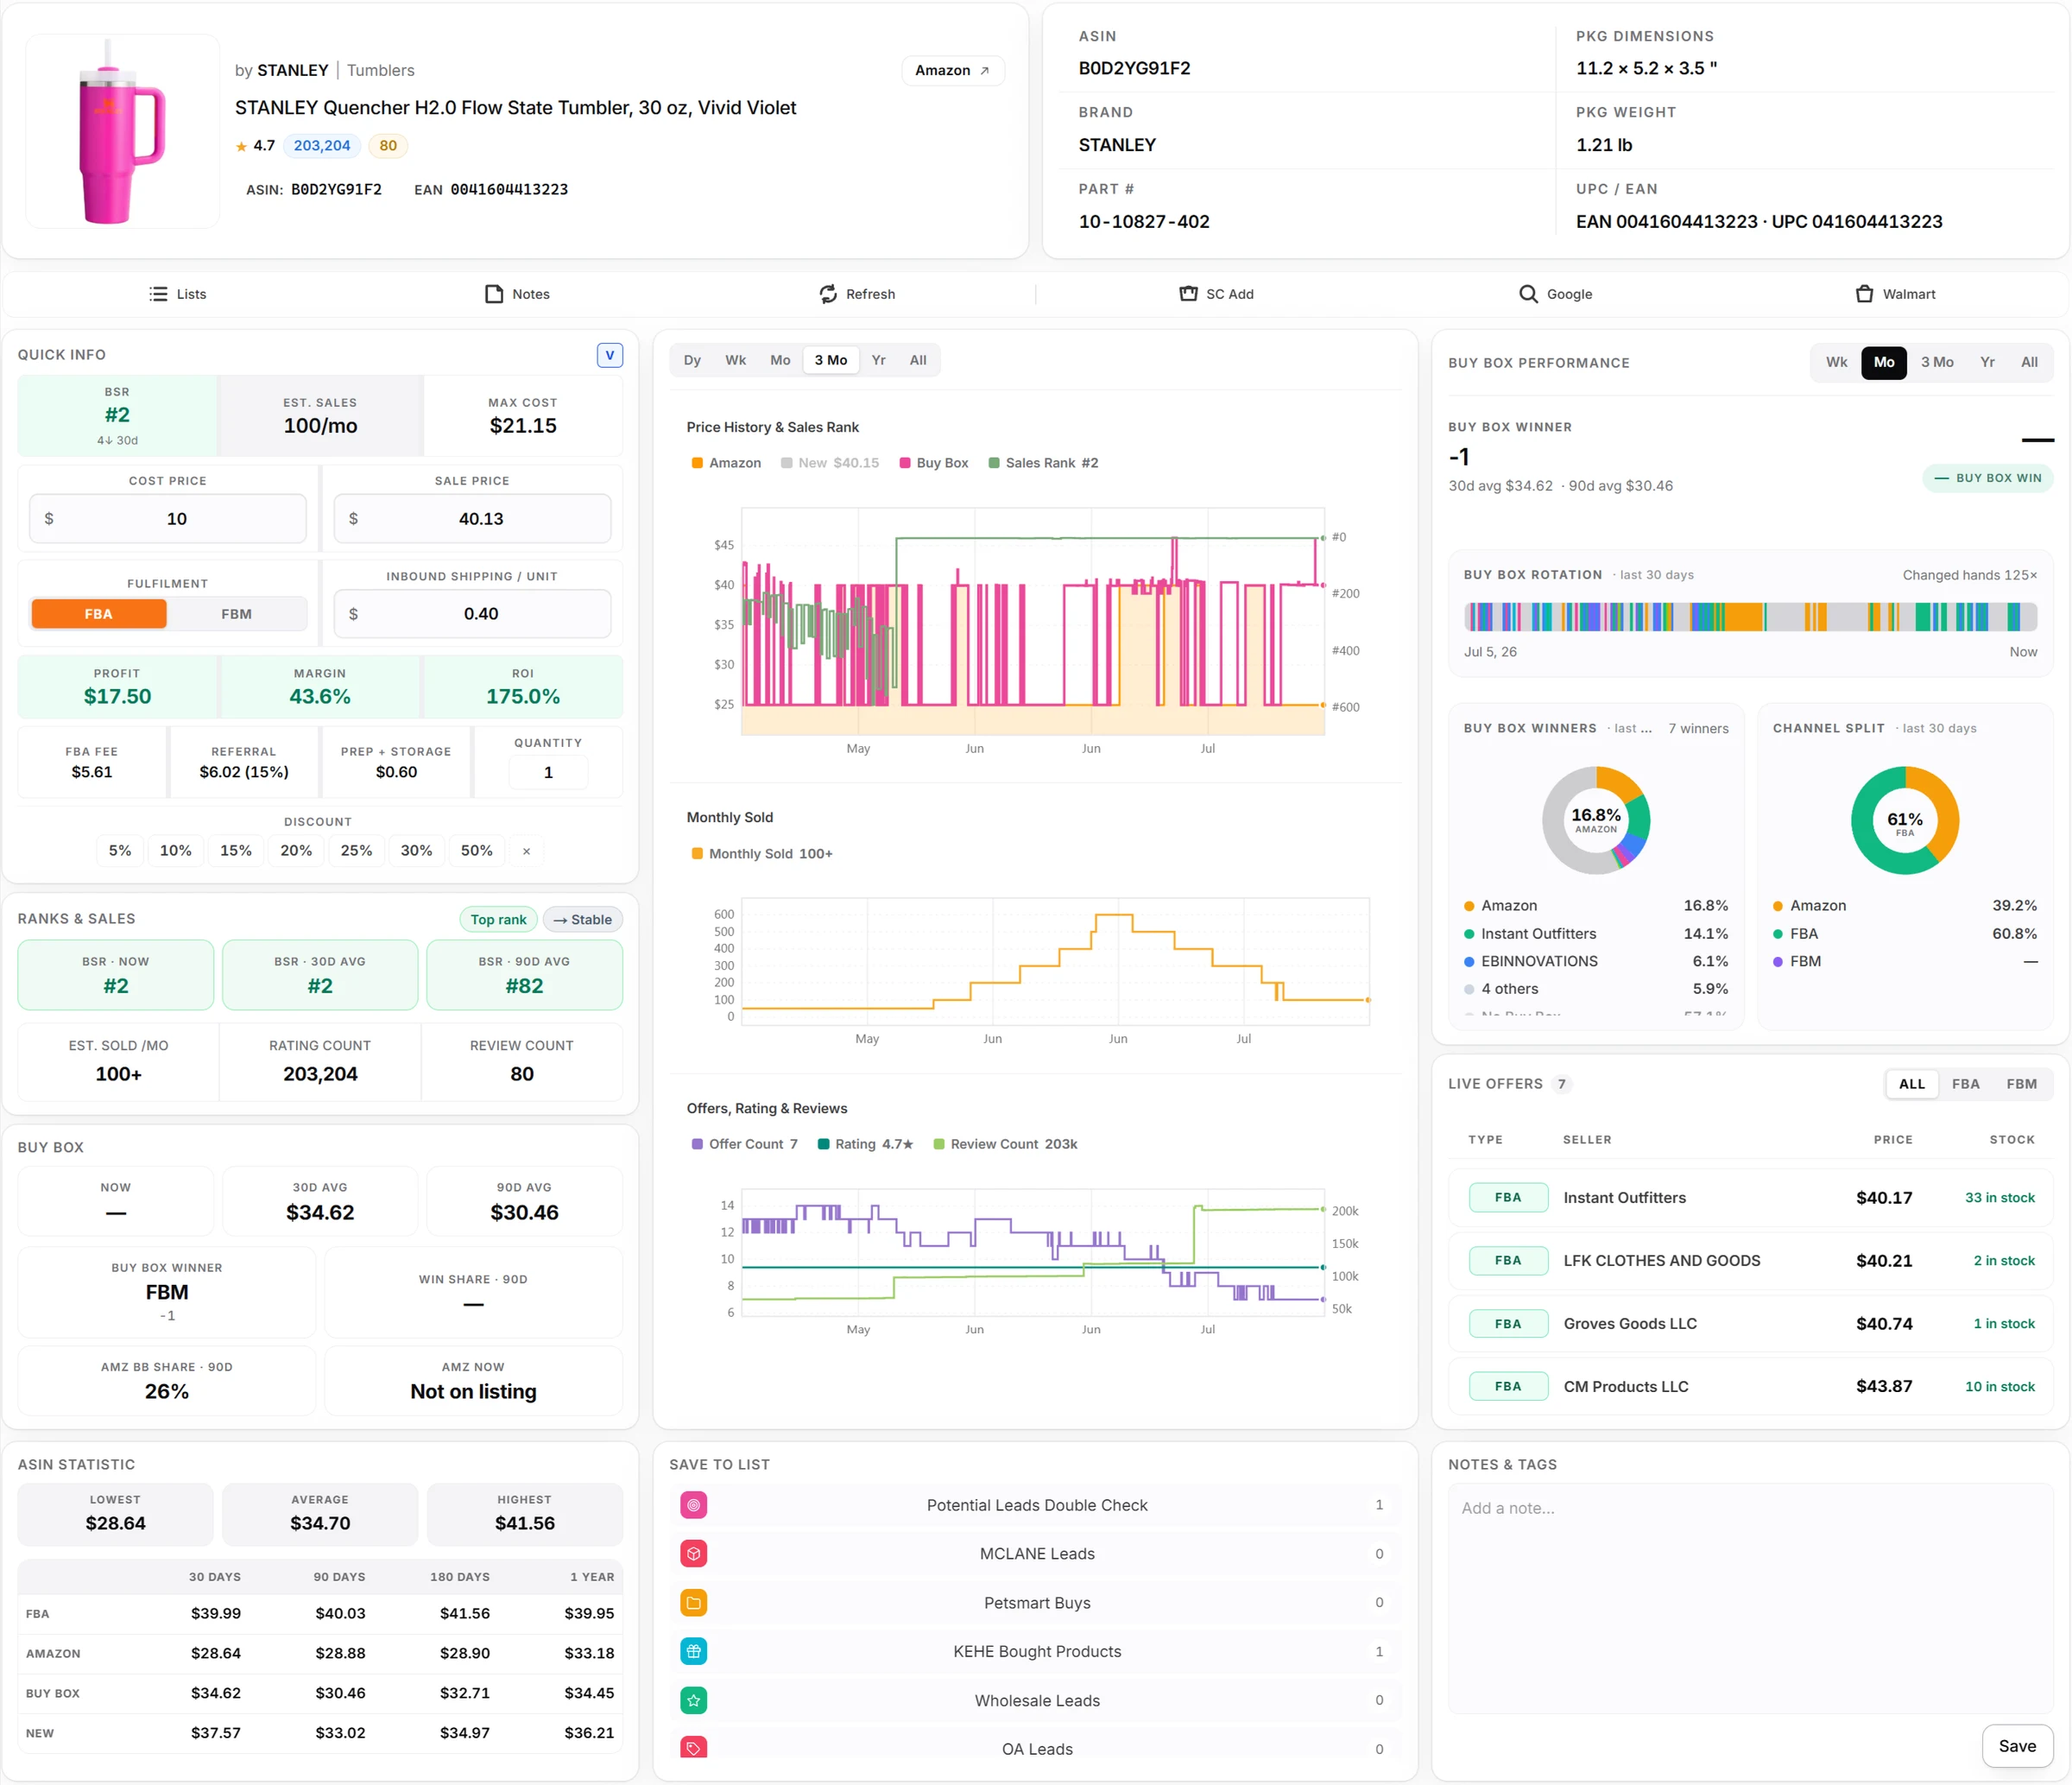Click the Tumblers category link
The image size is (2072, 1785).
click(381, 70)
